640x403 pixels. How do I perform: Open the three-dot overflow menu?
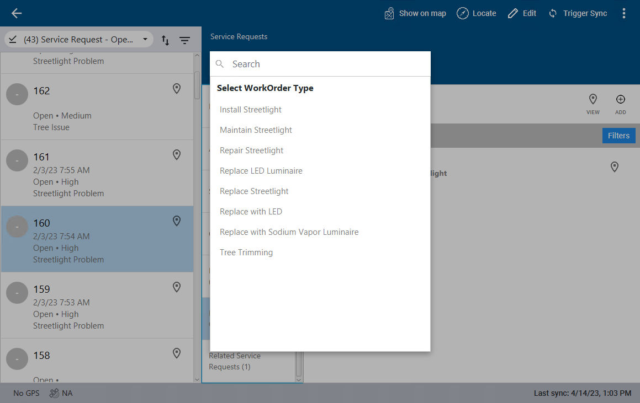tap(625, 13)
